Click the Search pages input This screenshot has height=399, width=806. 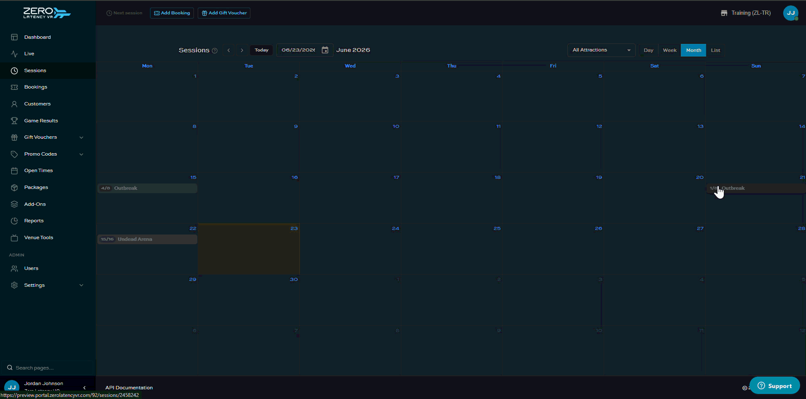click(x=47, y=367)
